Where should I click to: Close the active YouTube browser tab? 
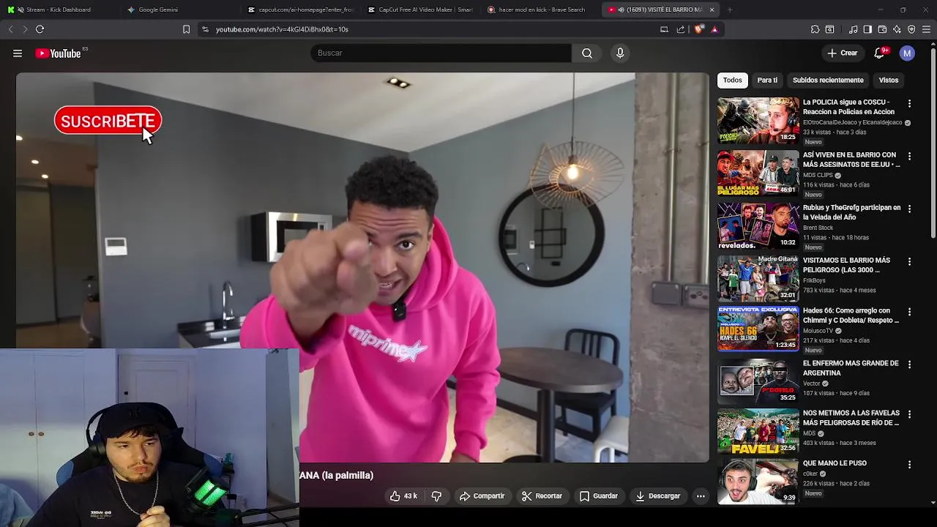click(x=712, y=10)
